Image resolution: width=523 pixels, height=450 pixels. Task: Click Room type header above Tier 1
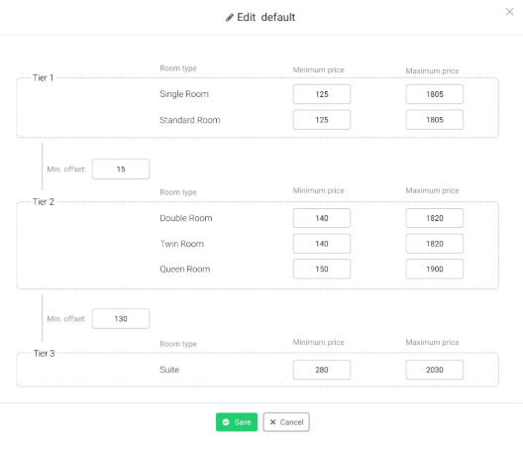tap(178, 68)
